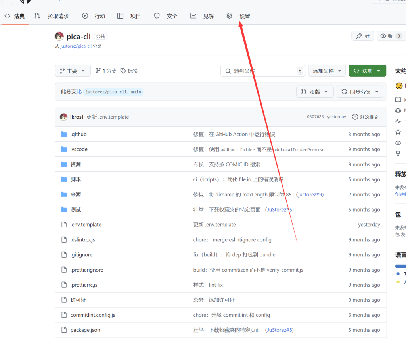Open the green 法典 dropdown button
The image size is (406, 339).
click(x=367, y=71)
